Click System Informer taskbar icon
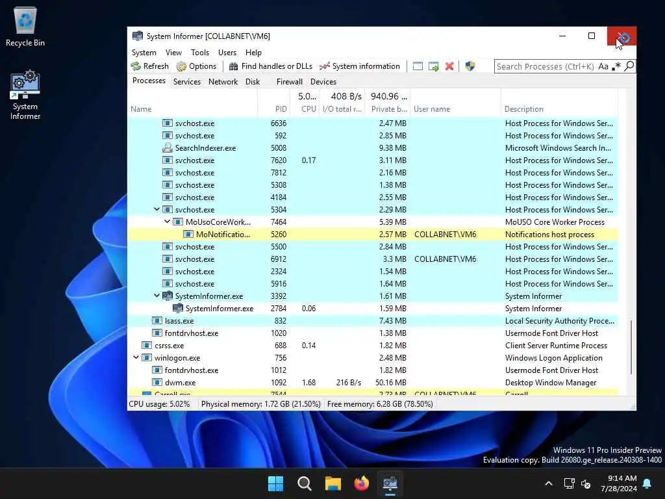Viewport: 665px width, 499px height. [390, 483]
